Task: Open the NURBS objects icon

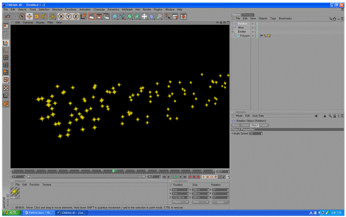Action: click(x=130, y=16)
